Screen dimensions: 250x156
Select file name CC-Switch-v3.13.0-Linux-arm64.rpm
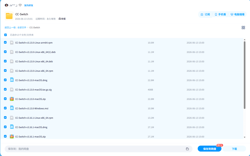34,43
